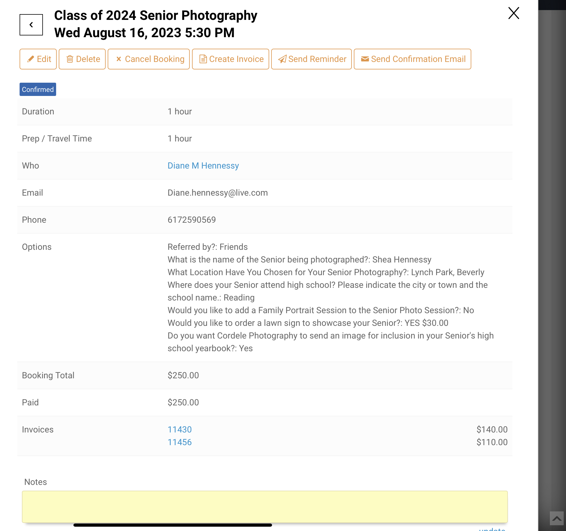Open invoice 11430
Screen dimensions: 566x531
180,430
